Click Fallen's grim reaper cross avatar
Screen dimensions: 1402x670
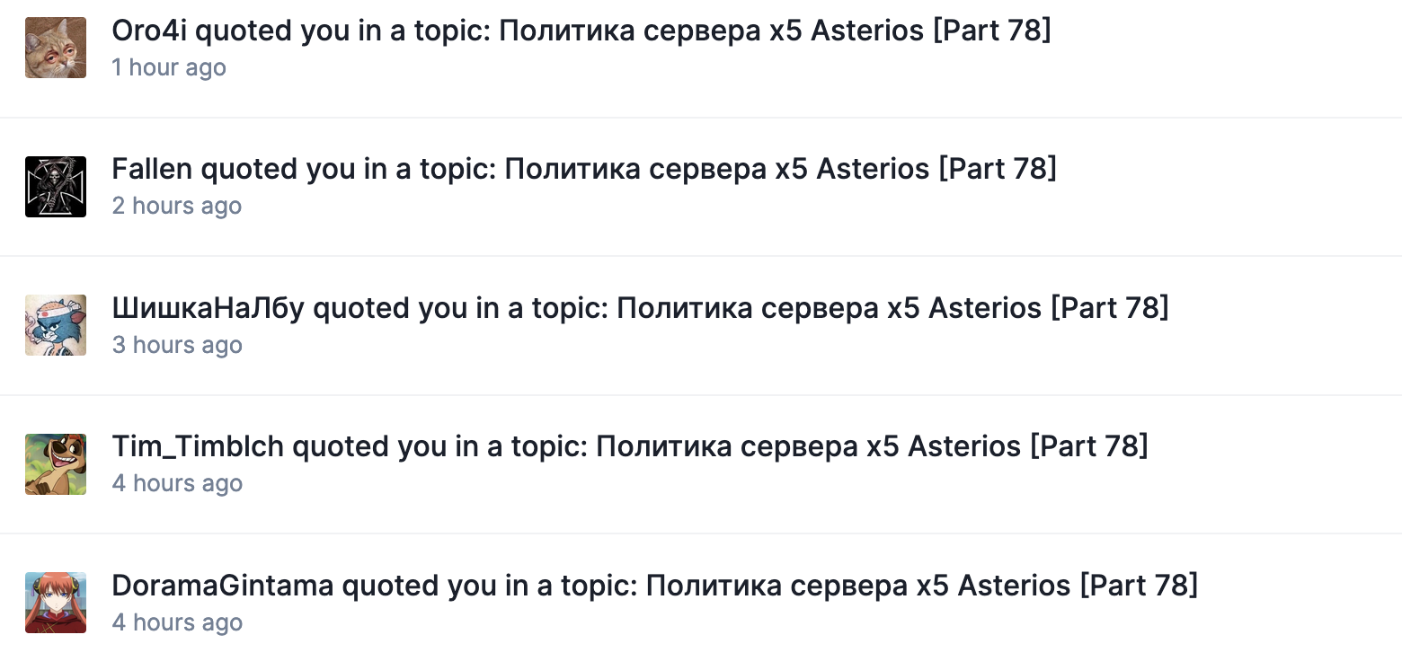pos(56,187)
